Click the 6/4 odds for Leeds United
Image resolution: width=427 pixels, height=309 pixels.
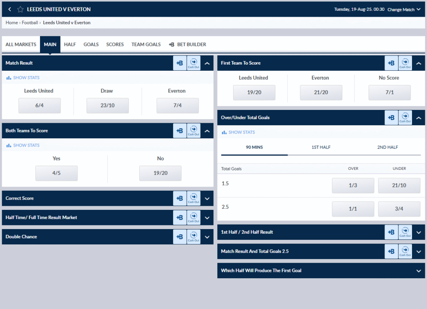(x=39, y=105)
